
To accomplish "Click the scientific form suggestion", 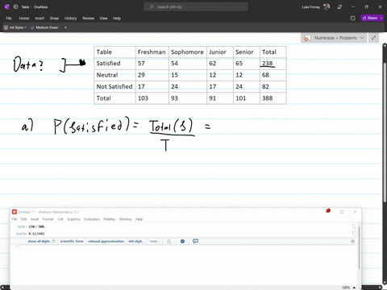I will [72, 241].
